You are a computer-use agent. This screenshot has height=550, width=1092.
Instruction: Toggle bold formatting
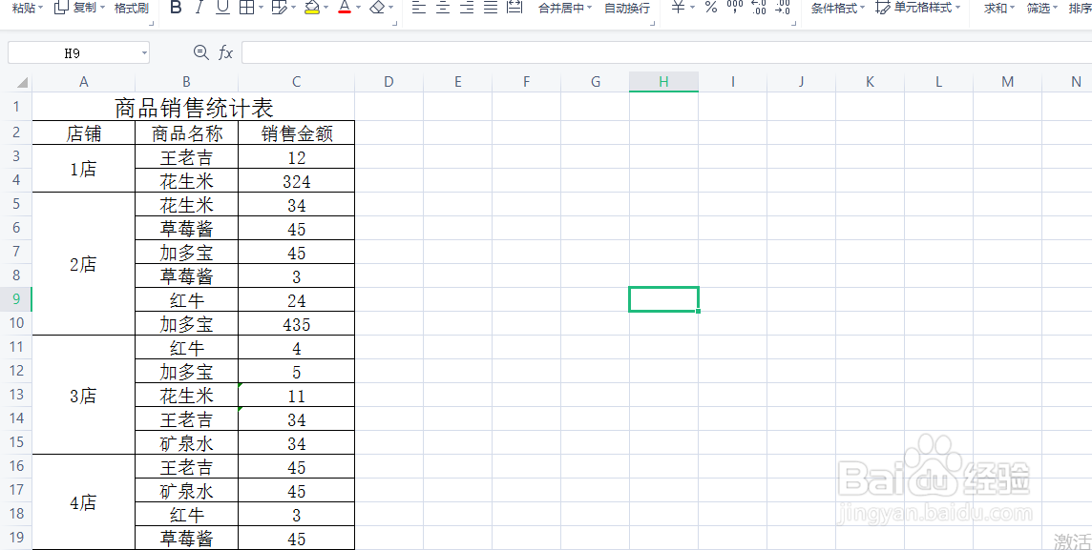177,9
